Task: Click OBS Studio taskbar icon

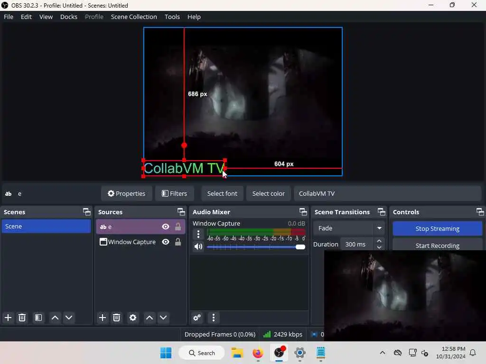Action: 279,353
